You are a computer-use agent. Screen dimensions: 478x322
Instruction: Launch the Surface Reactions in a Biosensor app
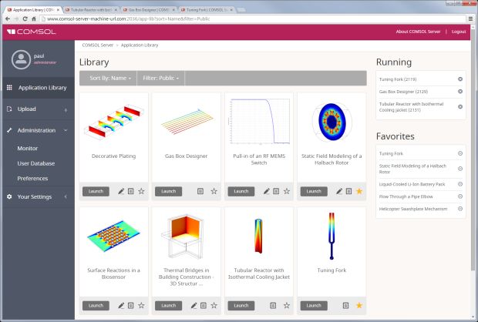click(x=96, y=306)
